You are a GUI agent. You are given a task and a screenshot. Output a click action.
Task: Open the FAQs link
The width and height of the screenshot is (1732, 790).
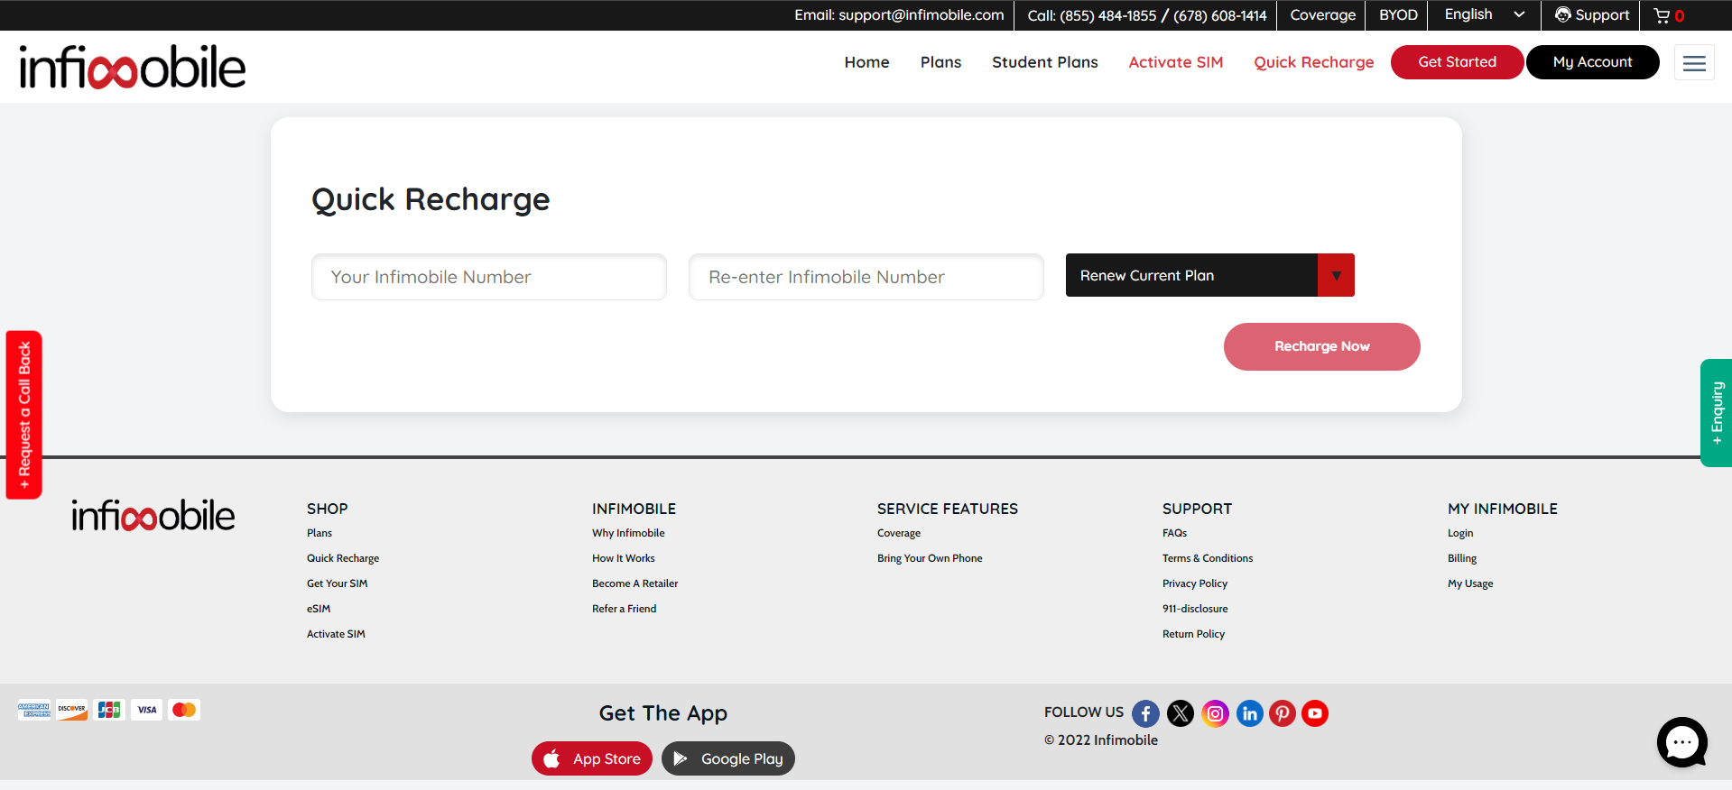(x=1175, y=533)
